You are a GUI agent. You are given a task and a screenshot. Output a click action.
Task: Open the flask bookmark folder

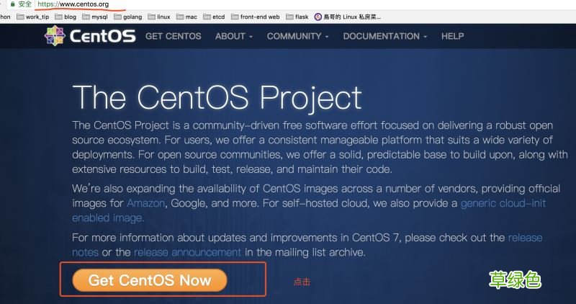(298, 17)
